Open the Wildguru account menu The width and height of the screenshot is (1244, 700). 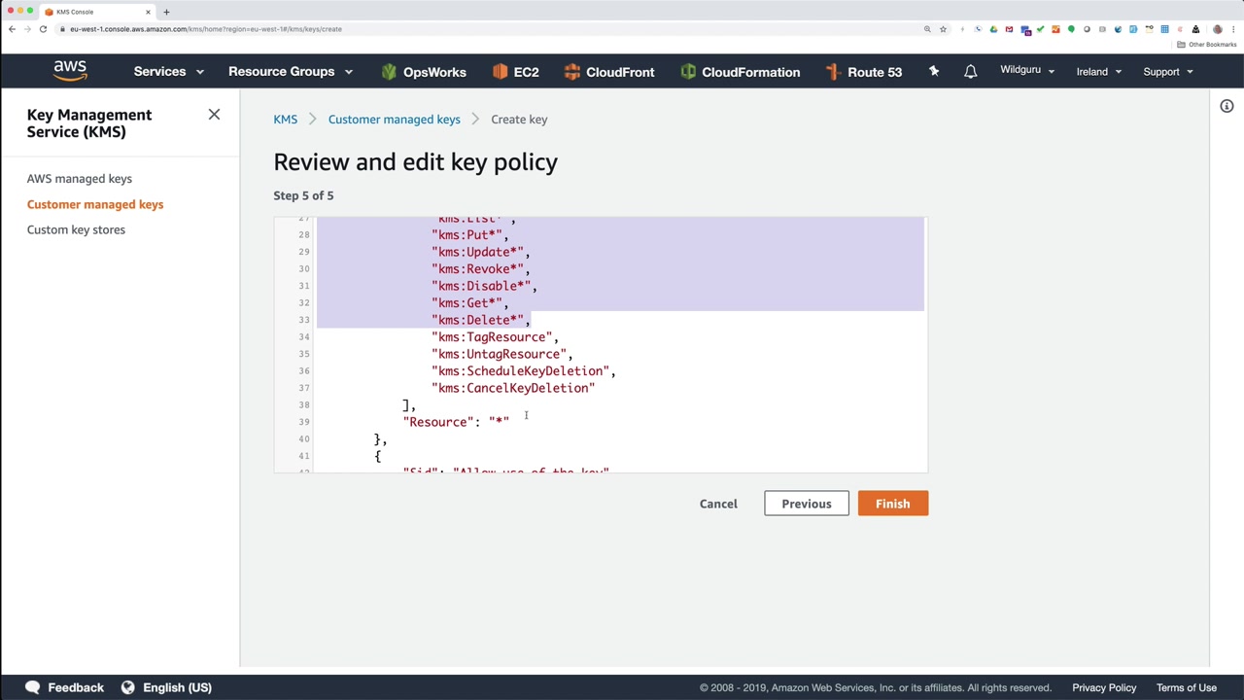click(x=1026, y=71)
